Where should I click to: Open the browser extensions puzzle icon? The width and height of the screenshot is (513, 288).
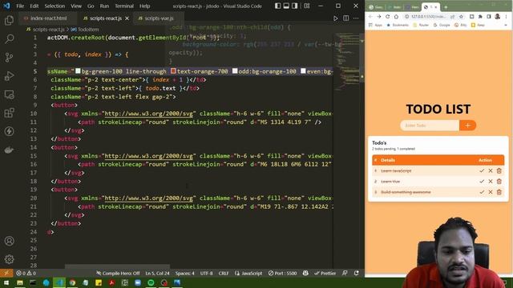click(x=480, y=17)
